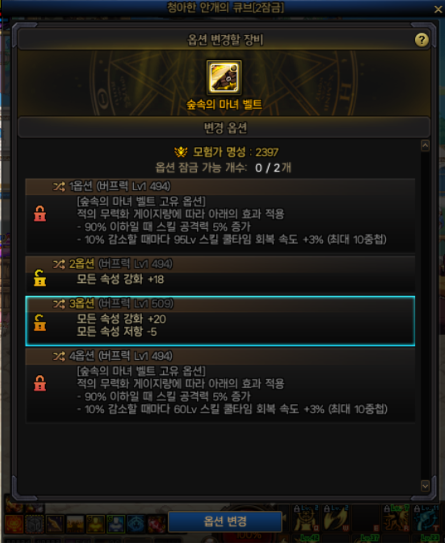The height and width of the screenshot is (543, 445).
Task: Click the W skill slot icon
Action: pos(336,518)
